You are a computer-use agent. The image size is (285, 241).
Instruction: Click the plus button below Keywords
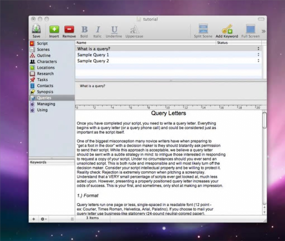coord(34,219)
